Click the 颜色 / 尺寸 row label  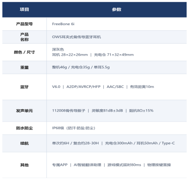(x=25, y=52)
